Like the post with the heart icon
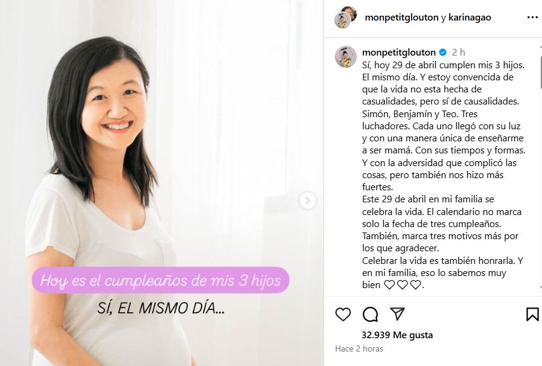 [x=343, y=314]
